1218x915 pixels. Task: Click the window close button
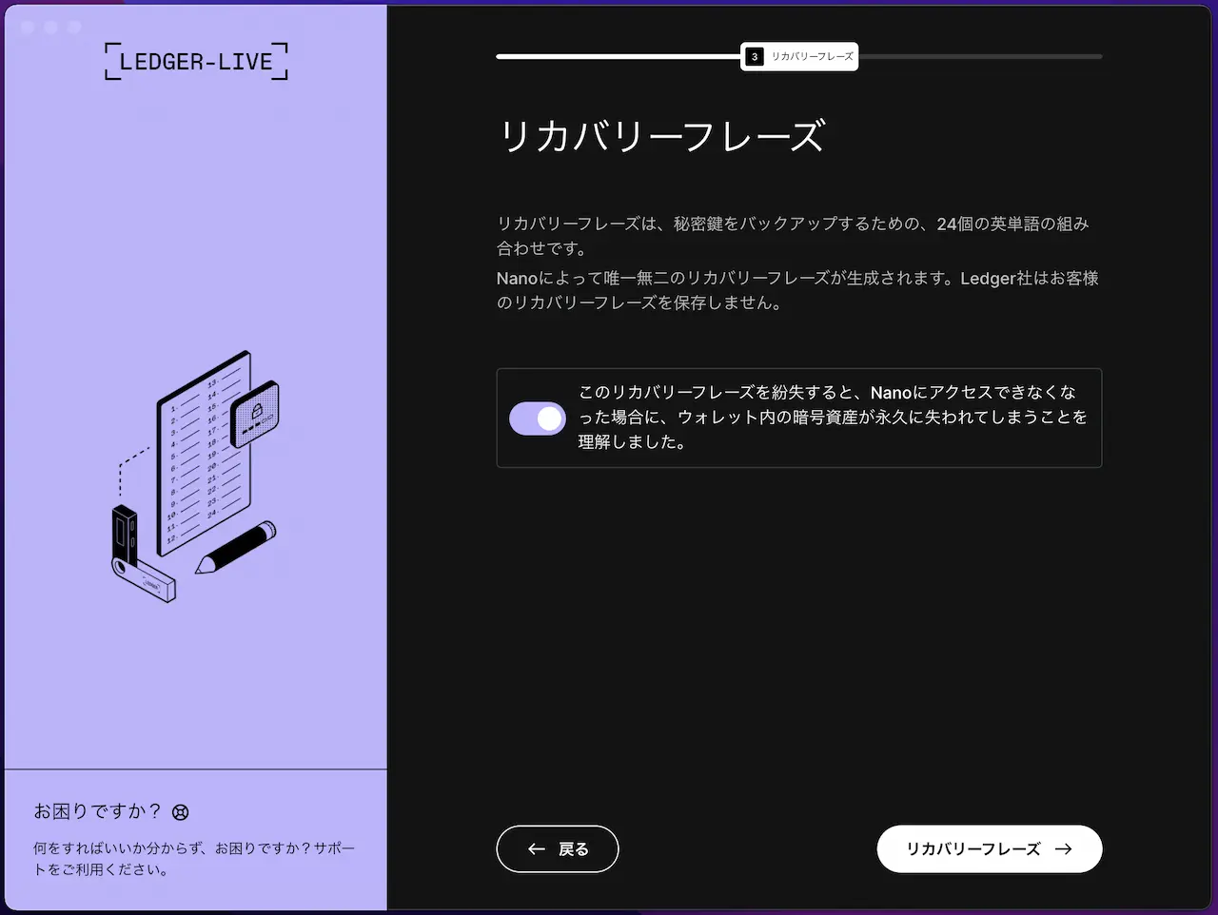[x=28, y=28]
